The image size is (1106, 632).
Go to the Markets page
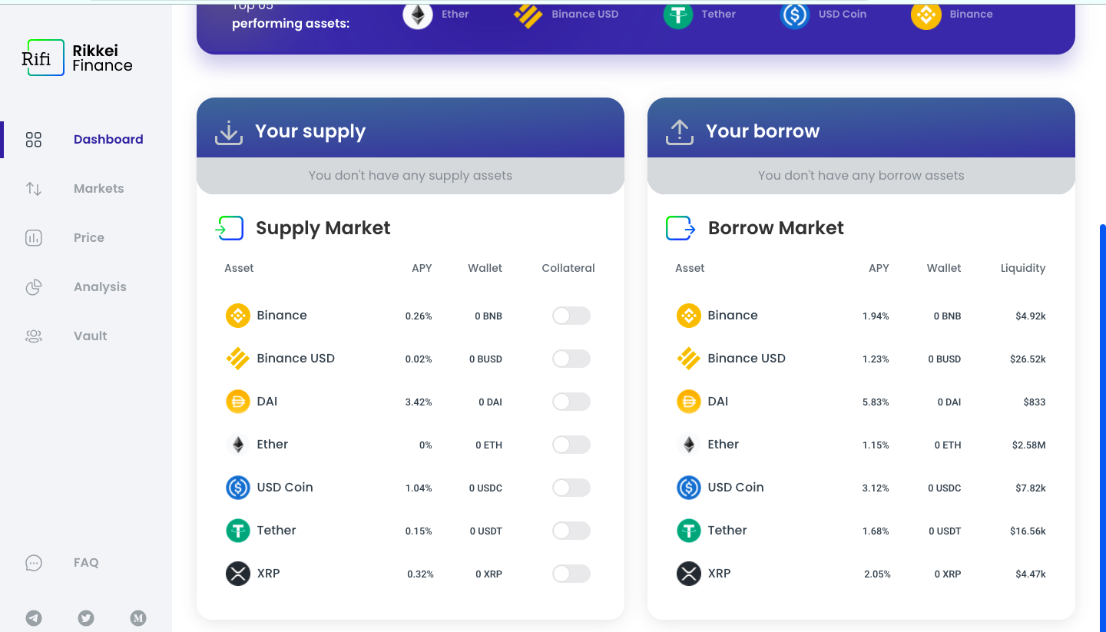98,189
